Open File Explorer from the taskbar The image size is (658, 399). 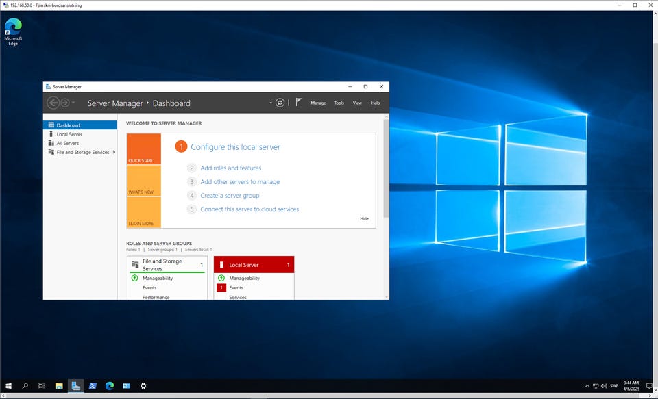click(x=59, y=386)
